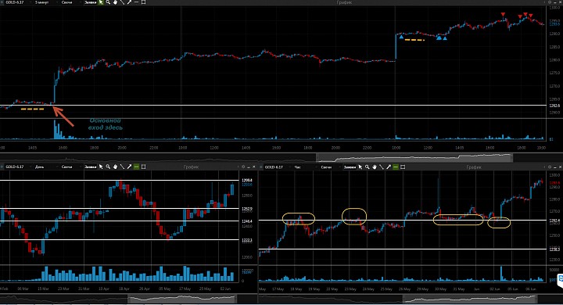563x305 pixels.
Task: Click the 'График' title of the 5-minute chart panel
Action: (344, 2)
